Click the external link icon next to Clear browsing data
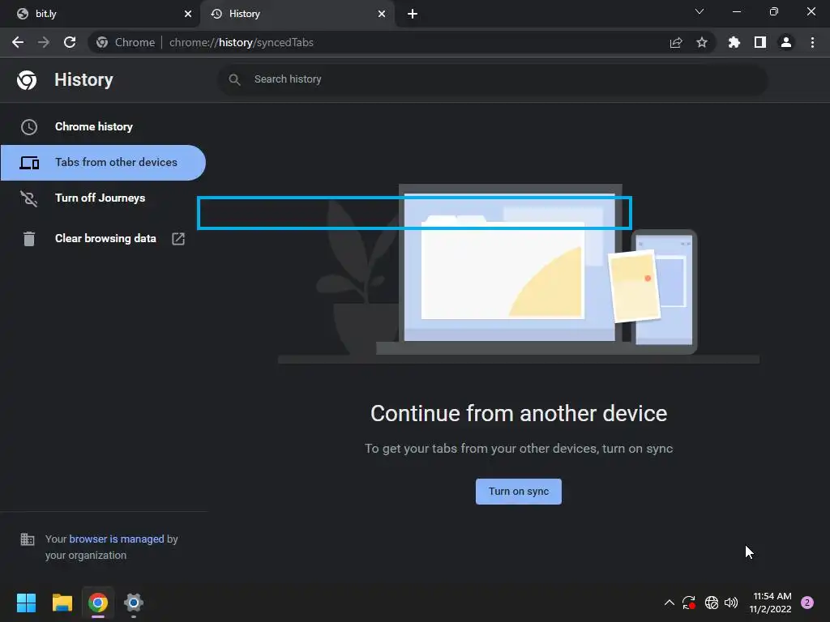Image resolution: width=830 pixels, height=622 pixels. 178,239
